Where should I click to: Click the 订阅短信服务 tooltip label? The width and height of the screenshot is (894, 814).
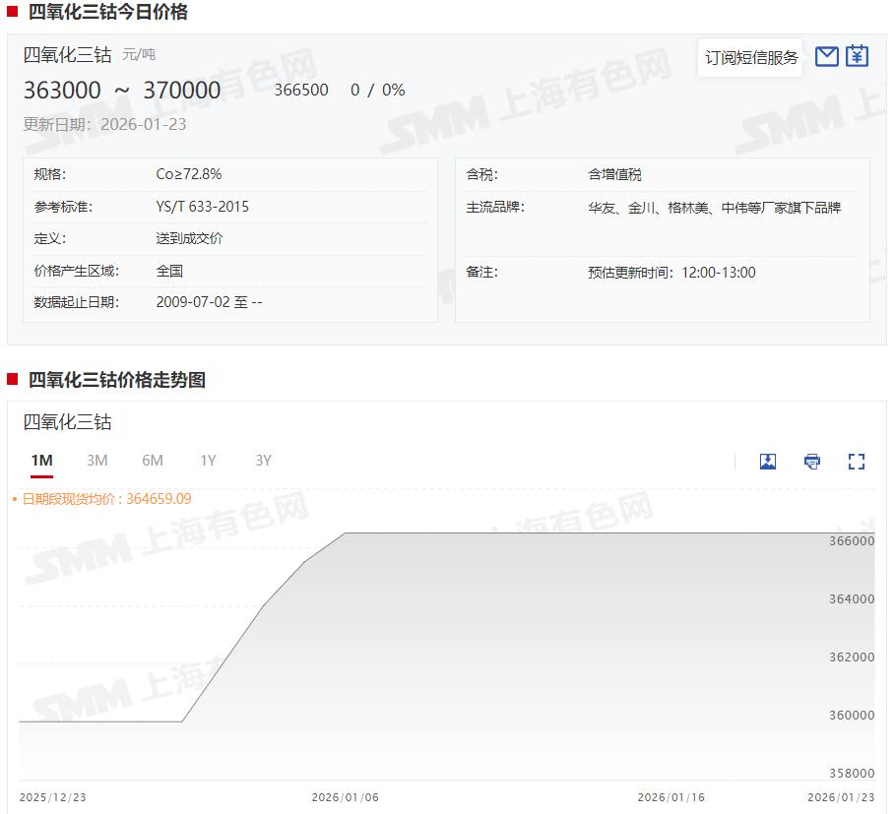(x=751, y=57)
